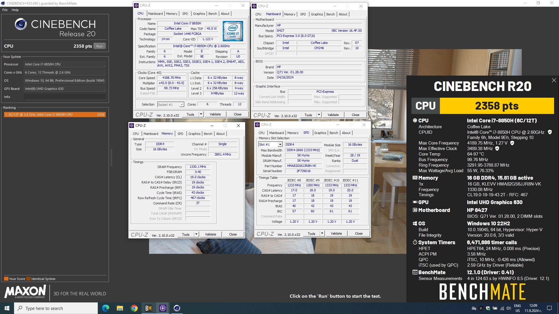Open Windows Security tray icon
The width and height of the screenshot is (559, 314).
[488, 308]
